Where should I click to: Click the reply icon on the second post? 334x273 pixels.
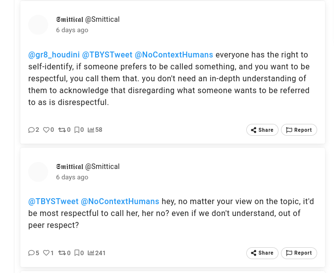click(x=31, y=253)
